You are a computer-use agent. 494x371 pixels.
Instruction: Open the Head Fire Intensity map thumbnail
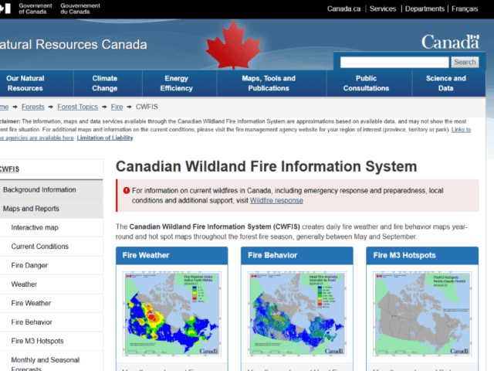point(296,314)
